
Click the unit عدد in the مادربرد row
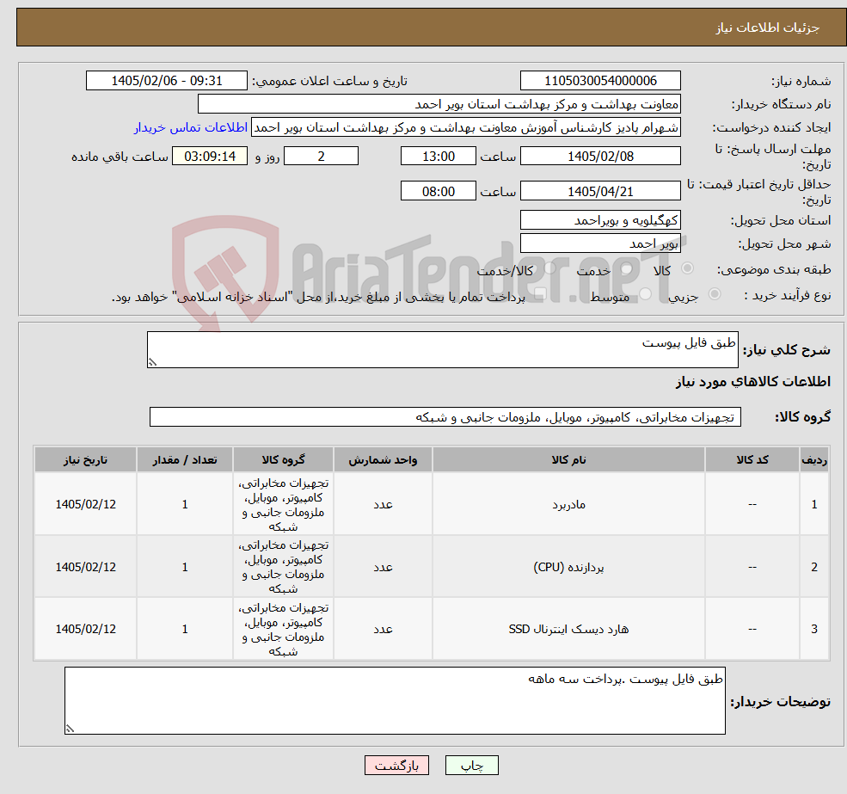[383, 504]
